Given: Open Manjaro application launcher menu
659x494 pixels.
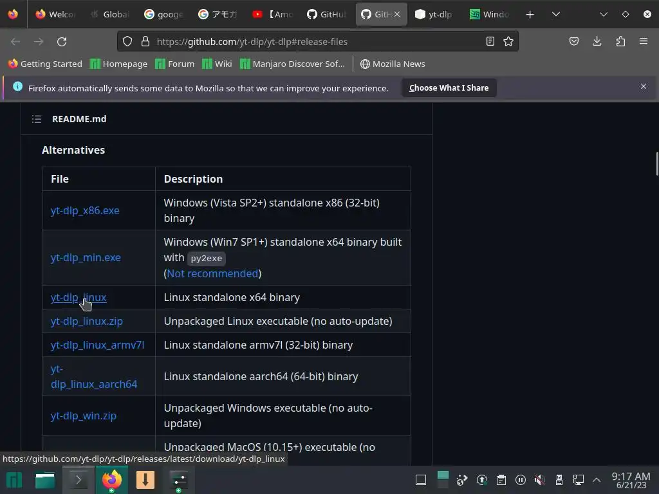Looking at the screenshot, I should 14,480.
